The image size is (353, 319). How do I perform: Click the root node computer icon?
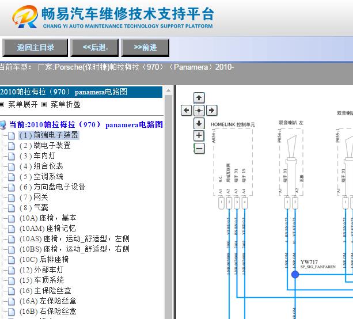[3, 125]
